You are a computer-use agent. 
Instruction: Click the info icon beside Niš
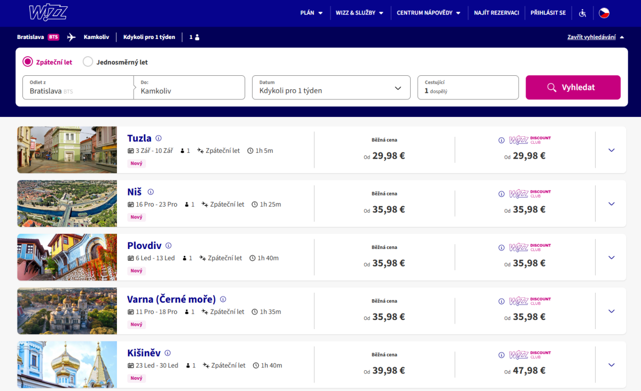tap(151, 192)
